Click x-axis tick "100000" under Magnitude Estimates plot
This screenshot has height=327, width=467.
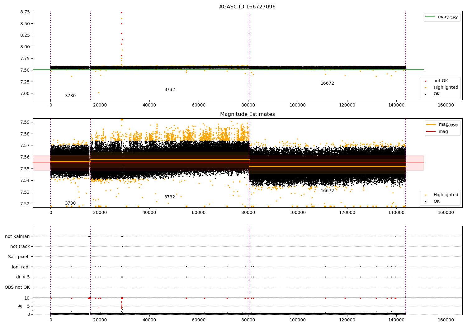298,213
